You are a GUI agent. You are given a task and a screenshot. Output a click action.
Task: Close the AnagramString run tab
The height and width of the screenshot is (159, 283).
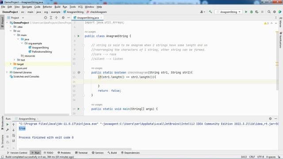tap(38, 119)
